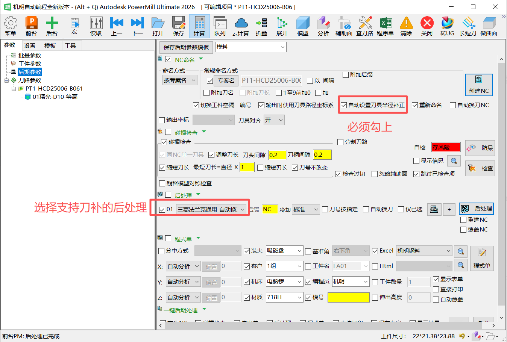Switch to the 参数 tab
This screenshot has width=507, height=342.
pyautogui.click(x=10, y=45)
